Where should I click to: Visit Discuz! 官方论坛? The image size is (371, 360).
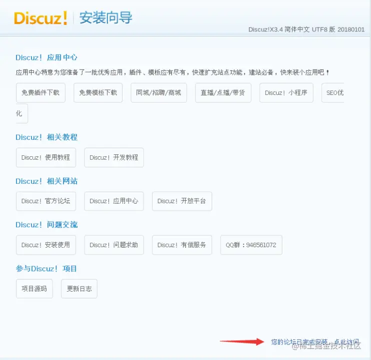pos(46,201)
